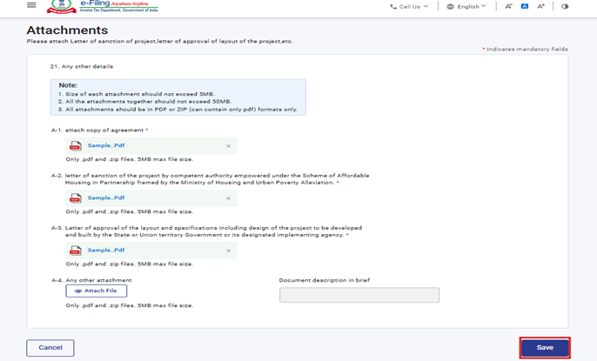Remove the A-3 layout approval attachment
Screen dimensions: 597x361
[x=229, y=251]
